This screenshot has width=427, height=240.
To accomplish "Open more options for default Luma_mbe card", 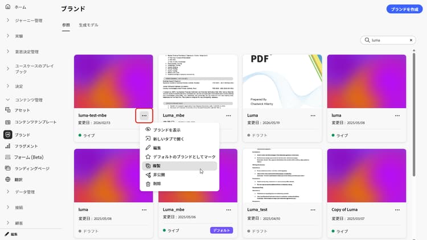I will 228,210.
